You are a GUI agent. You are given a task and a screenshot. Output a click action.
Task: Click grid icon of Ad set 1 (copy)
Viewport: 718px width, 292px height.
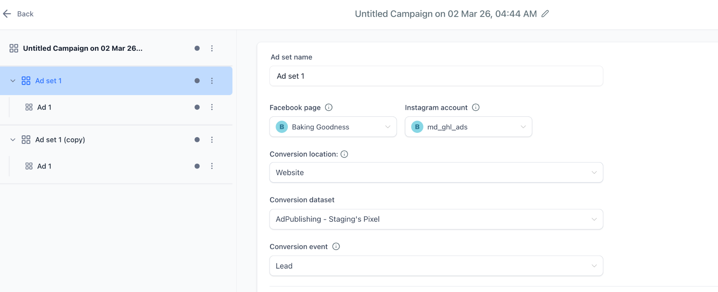26,140
